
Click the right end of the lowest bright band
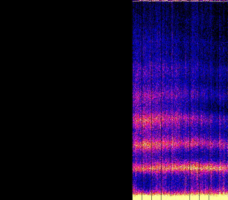(224, 167)
